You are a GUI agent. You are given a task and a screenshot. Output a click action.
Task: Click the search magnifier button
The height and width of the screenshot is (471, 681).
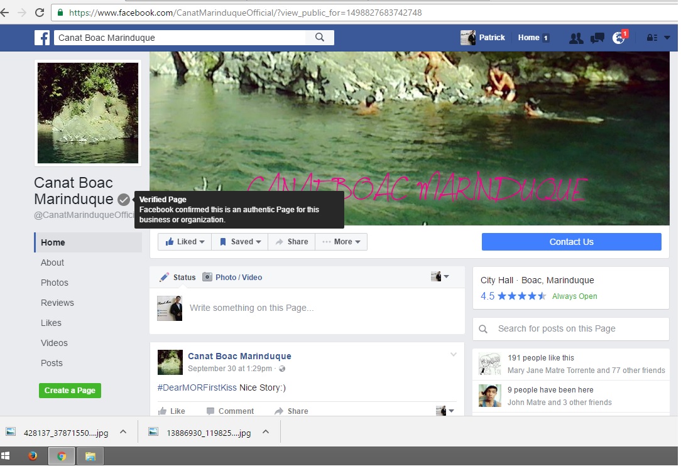(x=320, y=37)
